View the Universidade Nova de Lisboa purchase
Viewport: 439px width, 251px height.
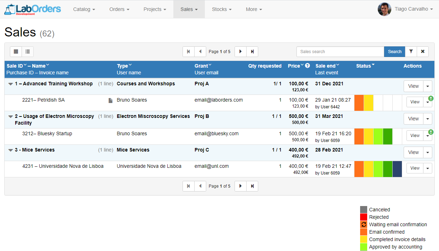[415, 168]
